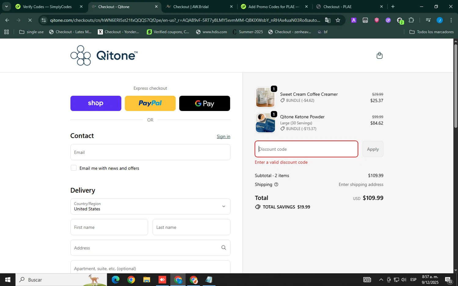Pay with PayPal button
458x286 pixels.
pos(150,103)
